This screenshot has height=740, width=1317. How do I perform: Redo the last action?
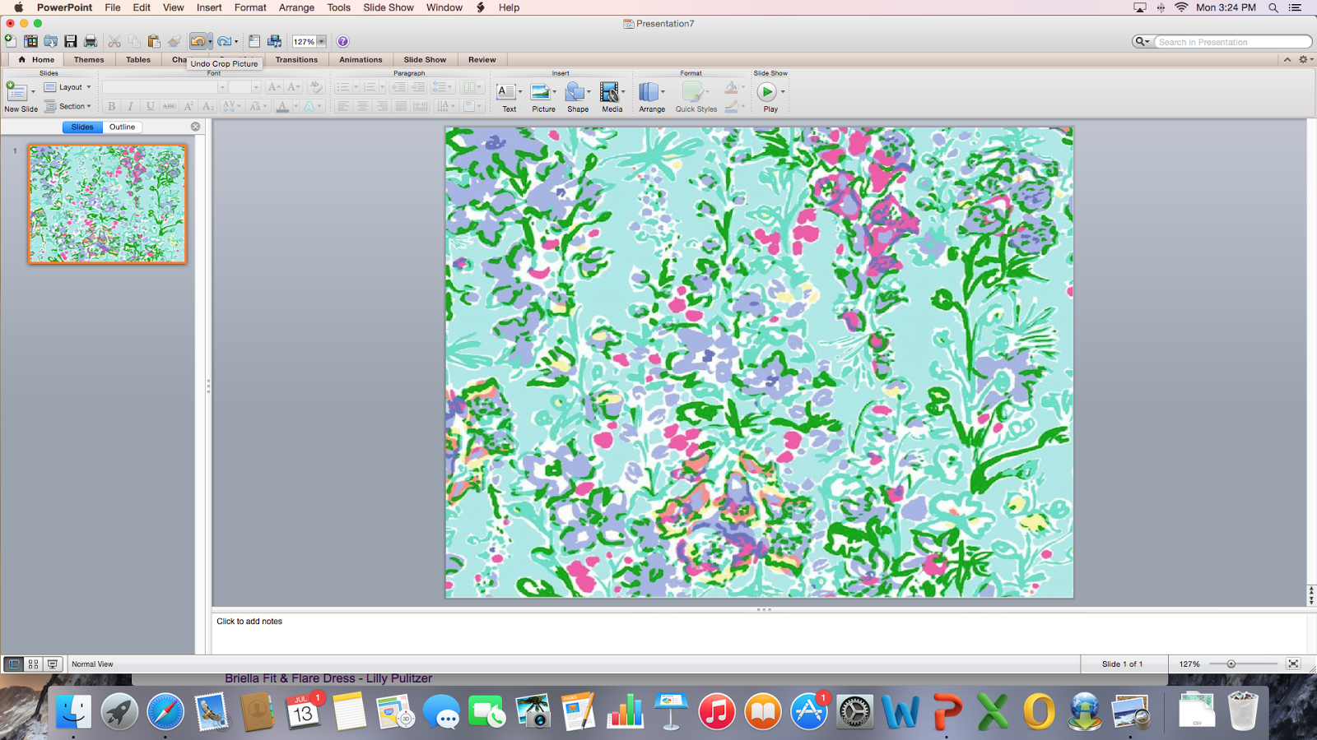click(x=224, y=41)
